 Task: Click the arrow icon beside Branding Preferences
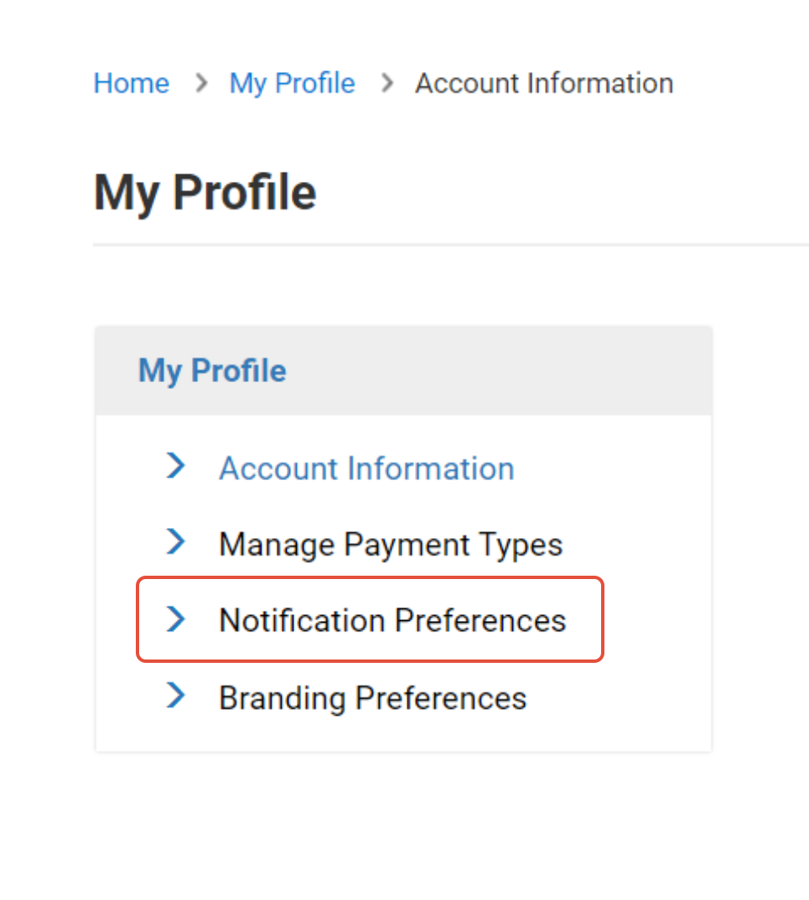(176, 695)
